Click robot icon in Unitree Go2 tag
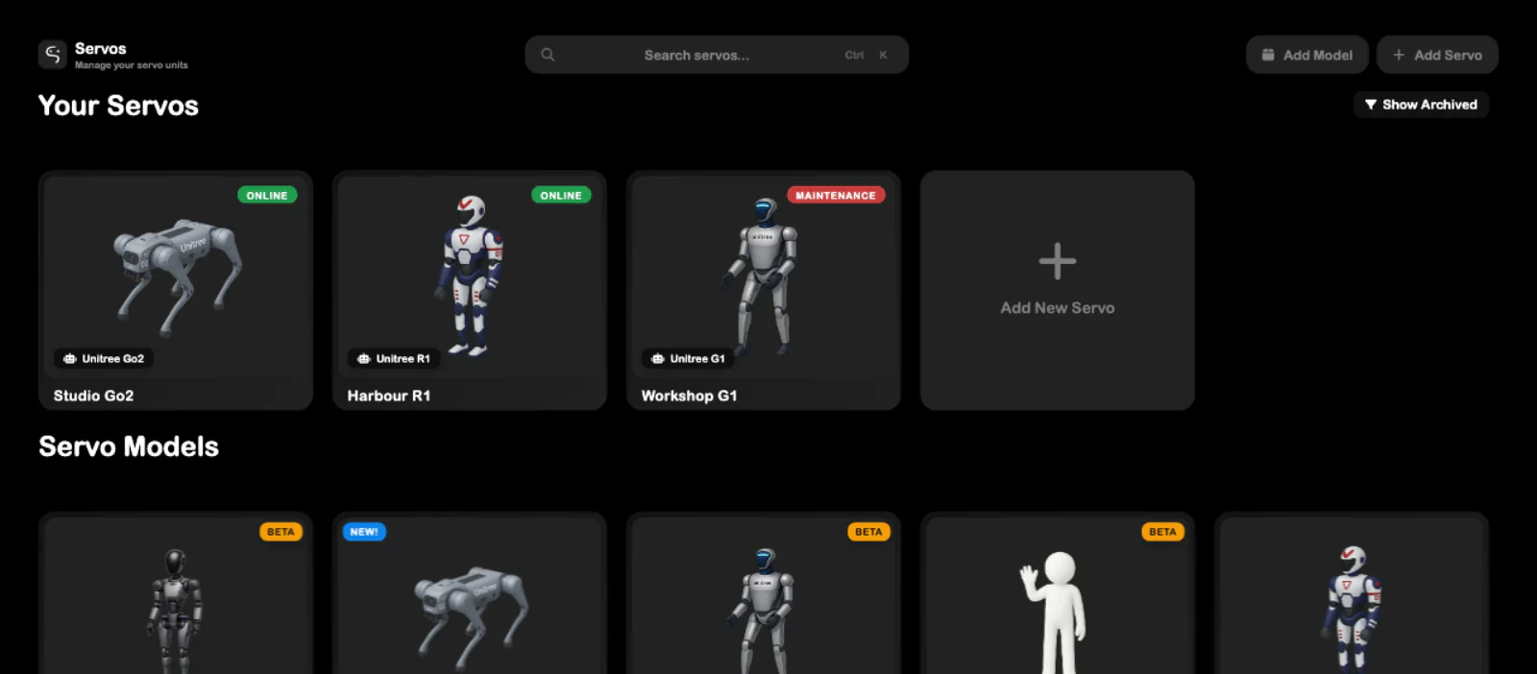 [70, 358]
